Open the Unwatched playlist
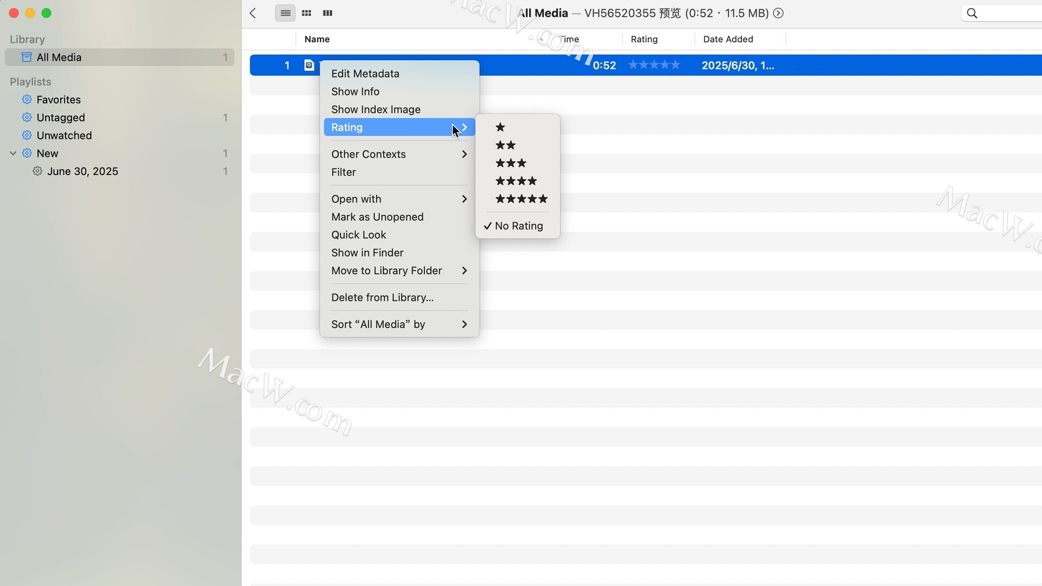 (x=119, y=135)
